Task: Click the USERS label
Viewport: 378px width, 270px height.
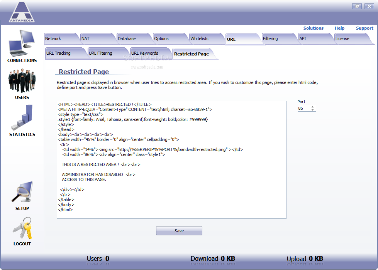Action: [x=22, y=97]
